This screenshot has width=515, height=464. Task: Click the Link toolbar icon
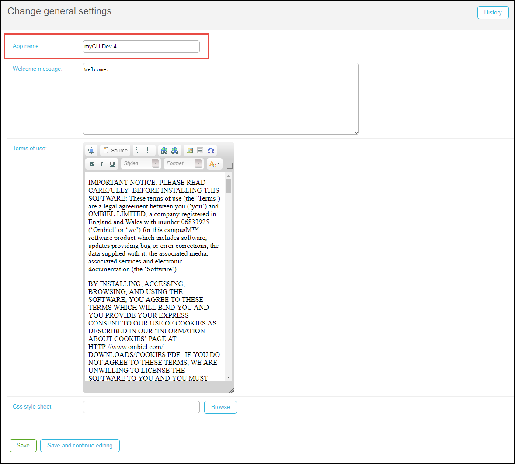tap(164, 150)
